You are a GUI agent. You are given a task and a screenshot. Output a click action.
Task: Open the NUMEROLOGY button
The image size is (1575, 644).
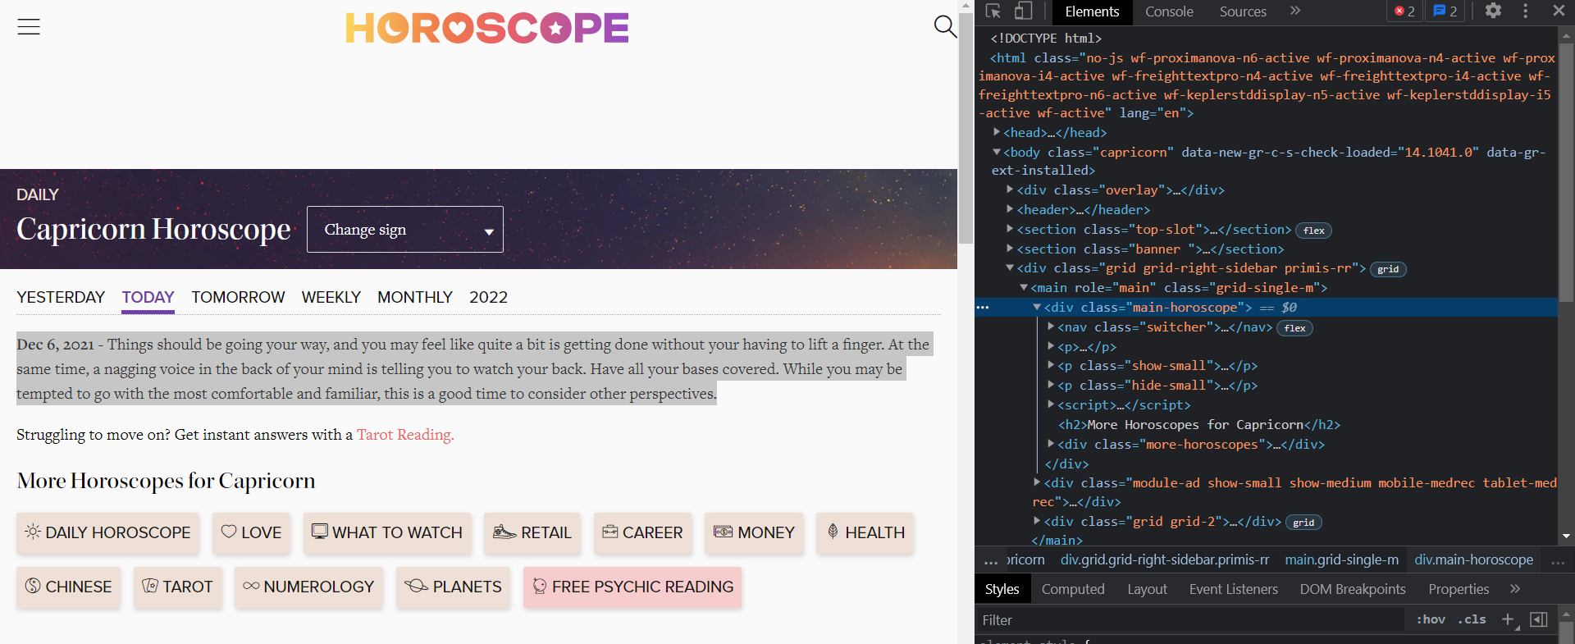pyautogui.click(x=308, y=587)
